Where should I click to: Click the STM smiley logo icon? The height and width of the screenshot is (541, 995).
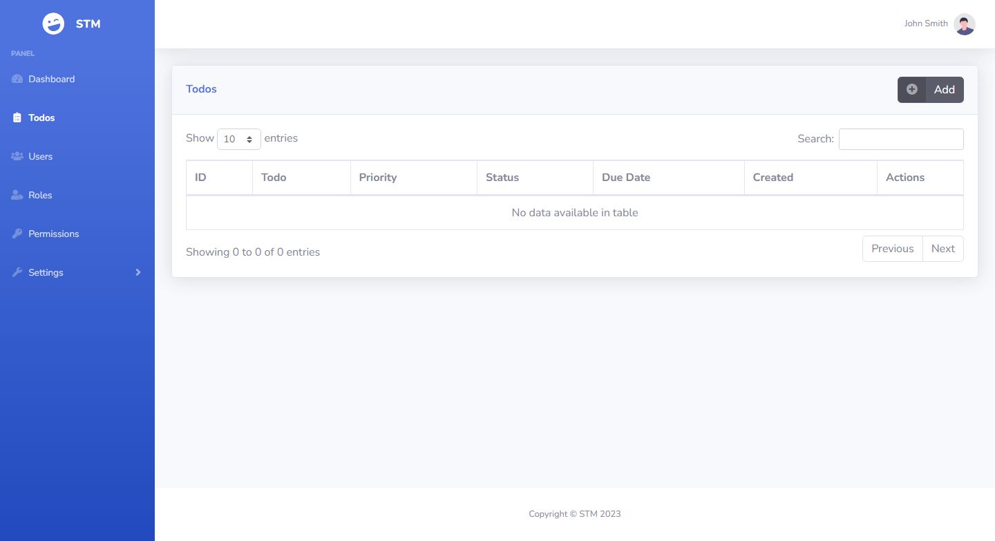[53, 23]
